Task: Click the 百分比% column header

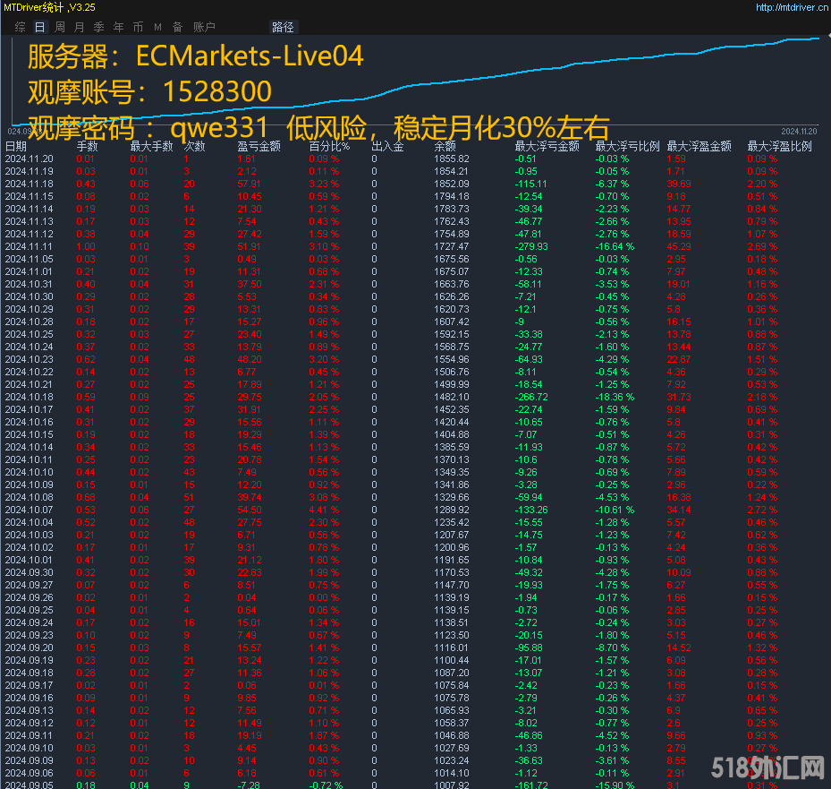Action: coord(330,146)
